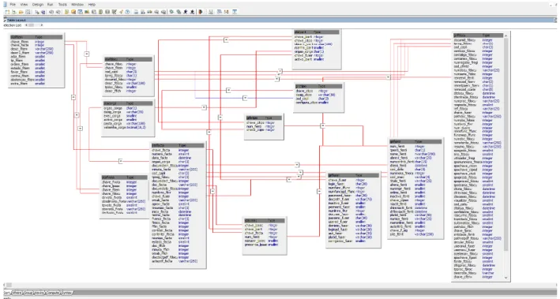
Task: Open the Syntax tab at the bottom
Action: pos(67,293)
